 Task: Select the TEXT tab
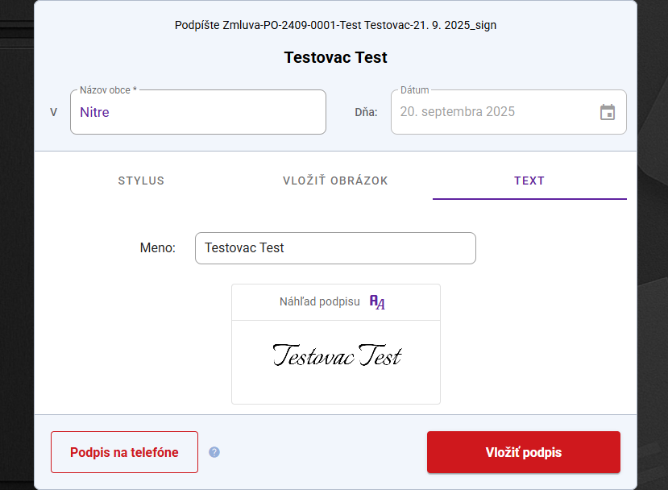(529, 181)
